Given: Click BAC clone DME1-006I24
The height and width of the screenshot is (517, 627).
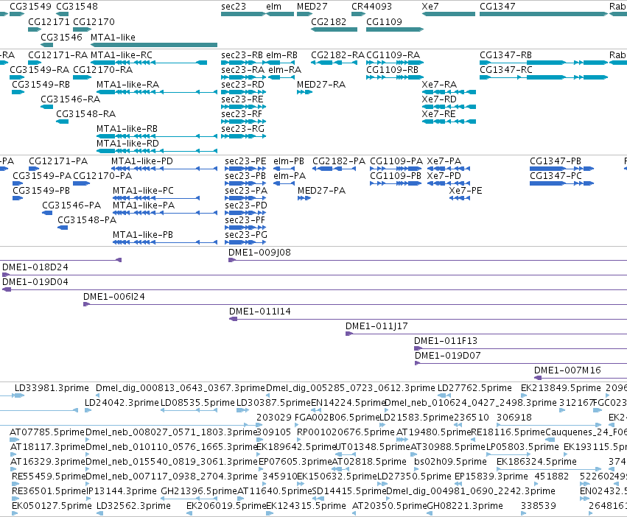Looking at the screenshot, I should pos(355,304).
